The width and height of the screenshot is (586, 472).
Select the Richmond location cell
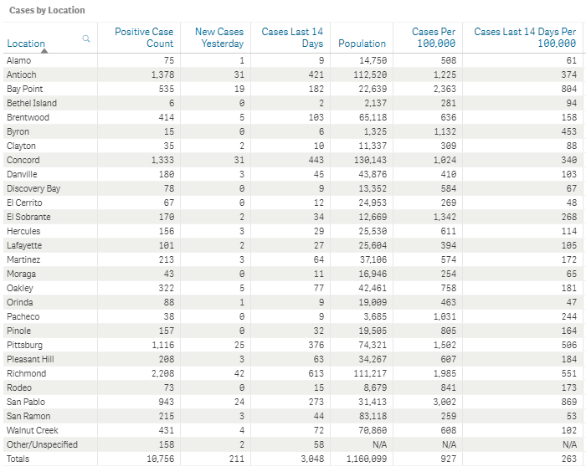[27, 373]
